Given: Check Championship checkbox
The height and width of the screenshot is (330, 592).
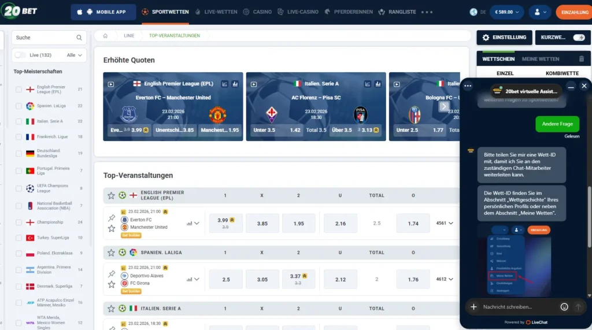Looking at the screenshot, I should tap(18, 223).
